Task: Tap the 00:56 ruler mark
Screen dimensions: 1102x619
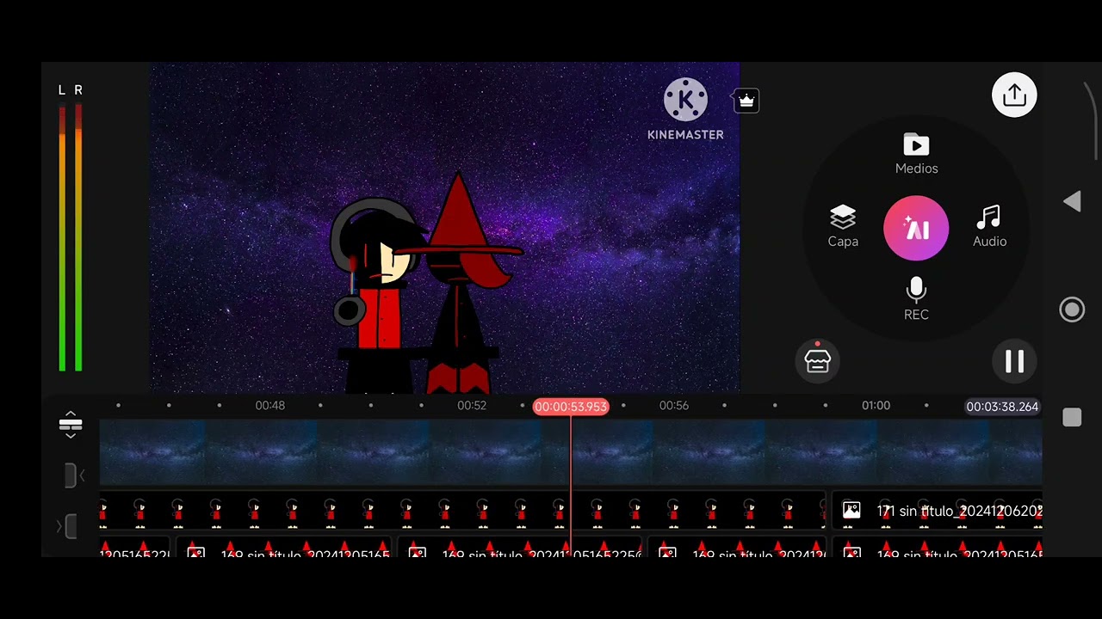Action: click(x=674, y=405)
